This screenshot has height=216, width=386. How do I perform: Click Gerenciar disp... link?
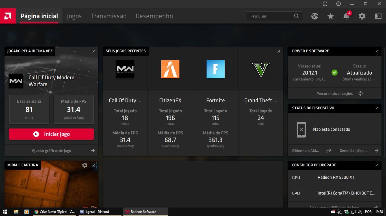coord(358,150)
